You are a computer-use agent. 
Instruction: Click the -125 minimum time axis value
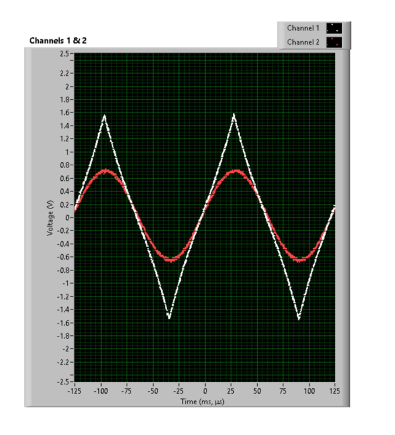click(x=74, y=391)
